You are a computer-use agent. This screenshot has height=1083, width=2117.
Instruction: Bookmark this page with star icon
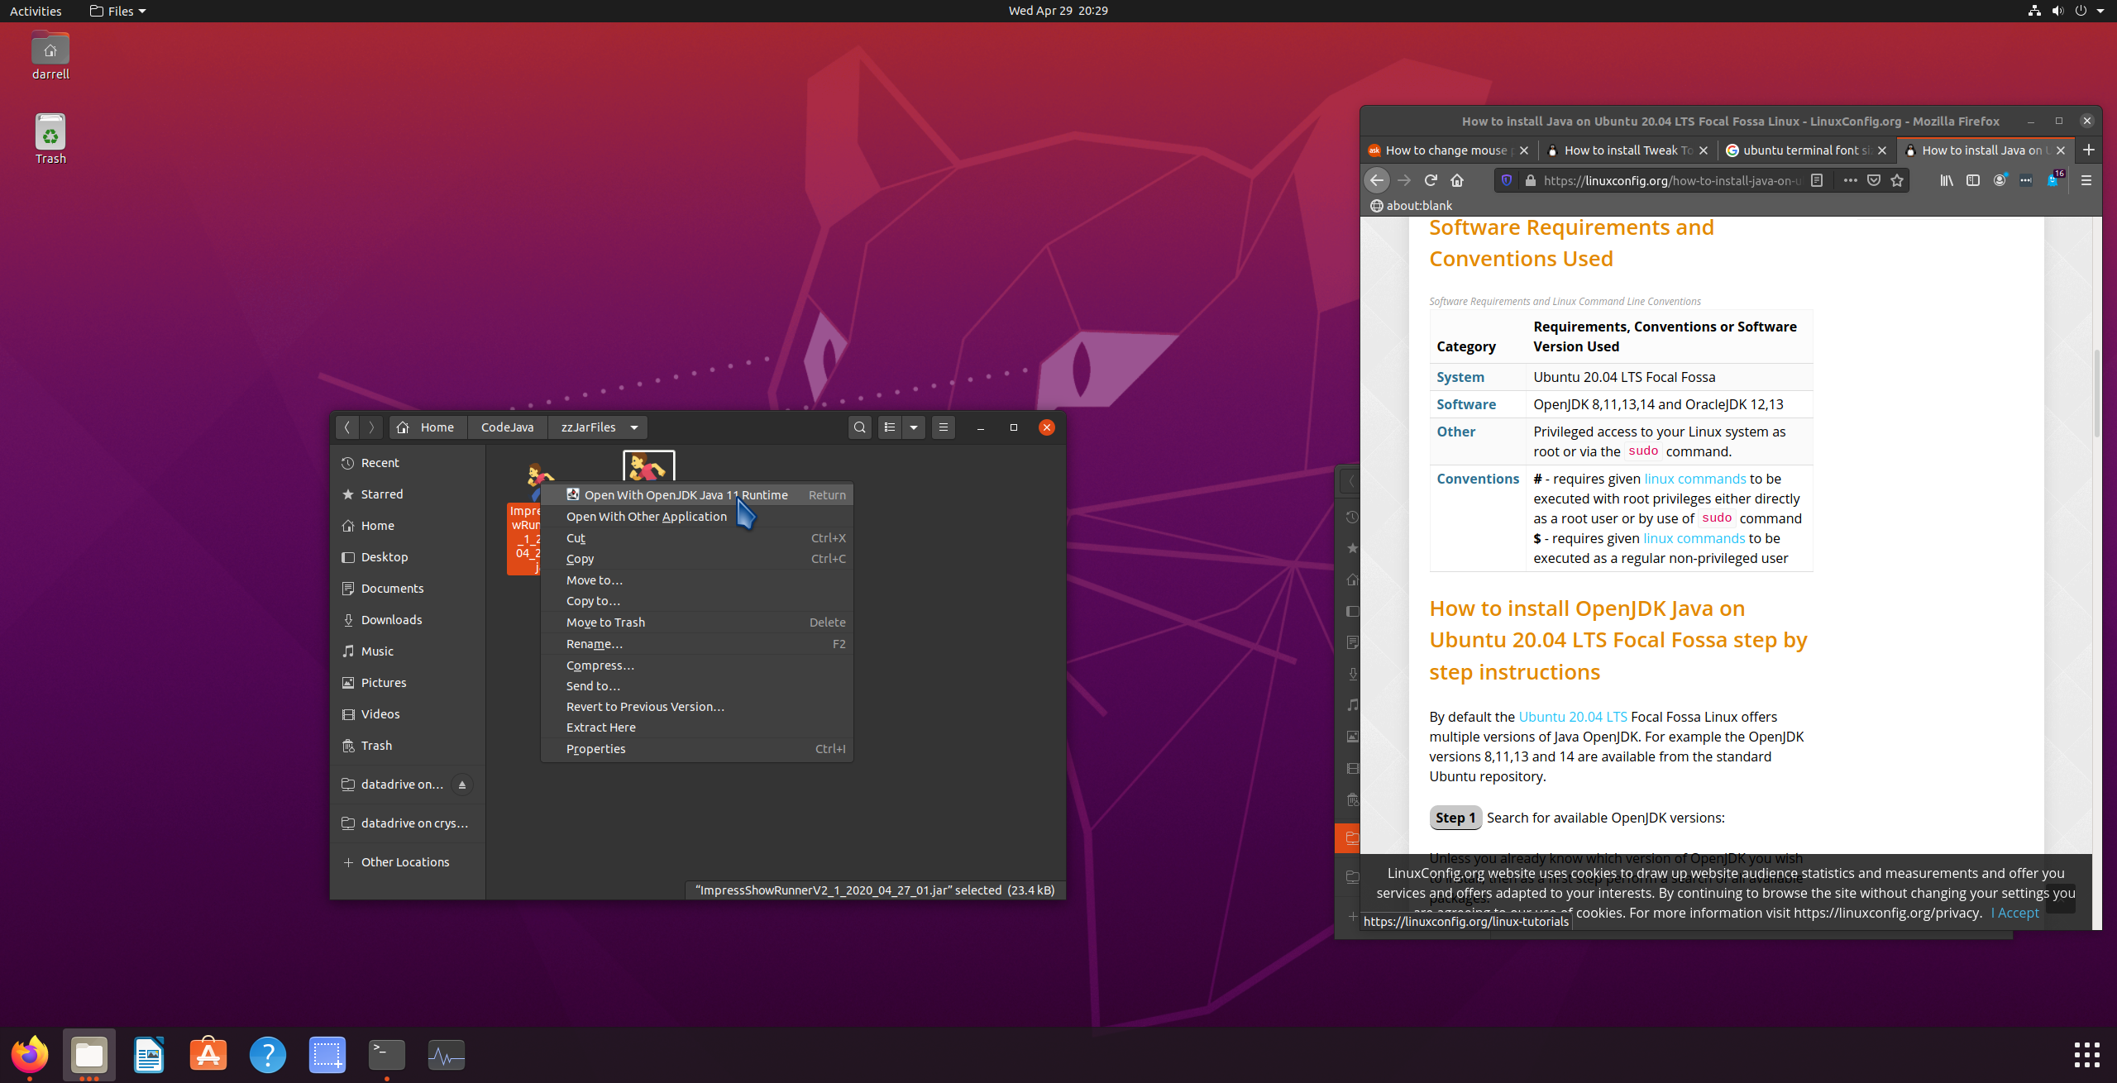(x=1897, y=180)
